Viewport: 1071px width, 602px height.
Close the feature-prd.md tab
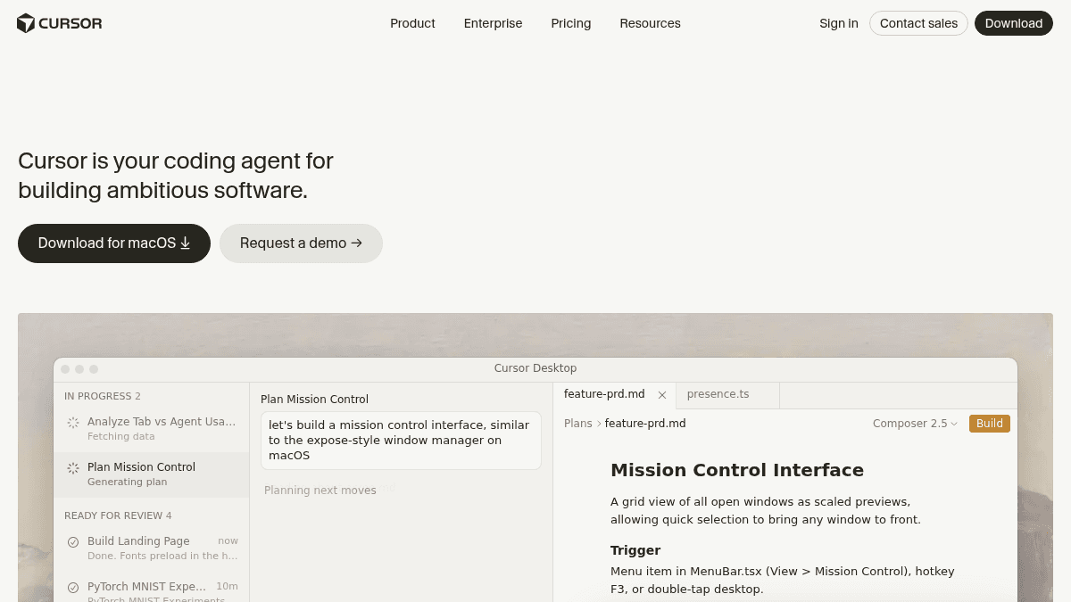coord(662,395)
